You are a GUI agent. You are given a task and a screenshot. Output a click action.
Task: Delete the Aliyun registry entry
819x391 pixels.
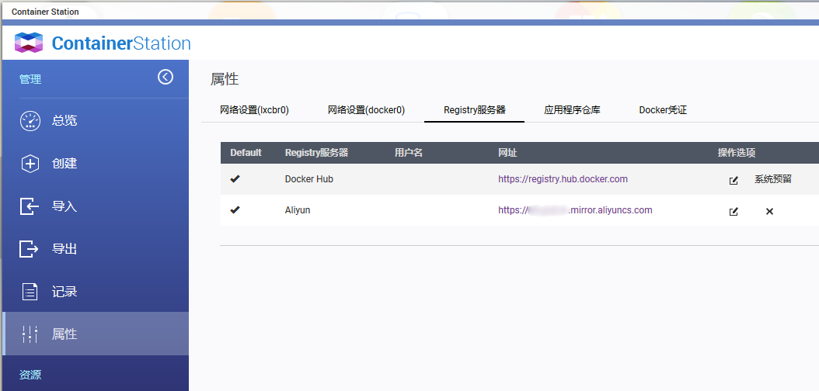click(x=769, y=211)
